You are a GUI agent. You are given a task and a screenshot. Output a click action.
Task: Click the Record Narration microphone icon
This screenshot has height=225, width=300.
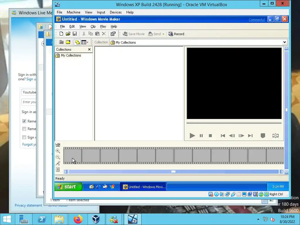(58, 163)
